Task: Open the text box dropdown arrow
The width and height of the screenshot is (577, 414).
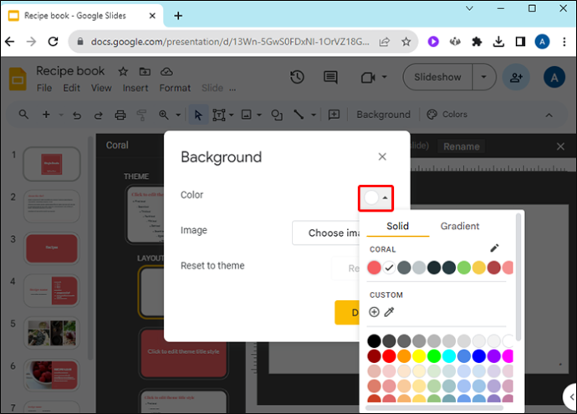Action: click(231, 115)
